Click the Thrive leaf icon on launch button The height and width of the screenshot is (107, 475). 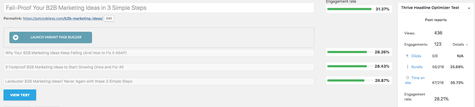[16, 37]
